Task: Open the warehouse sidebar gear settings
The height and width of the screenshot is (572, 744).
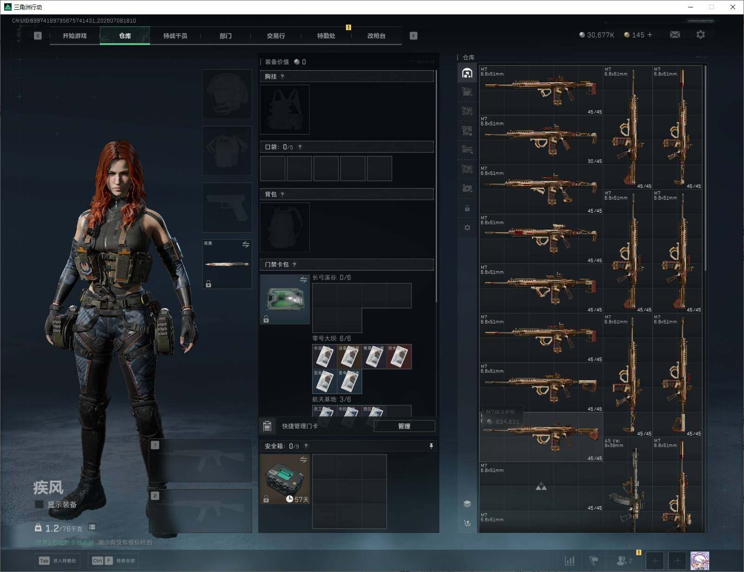Action: click(x=467, y=228)
